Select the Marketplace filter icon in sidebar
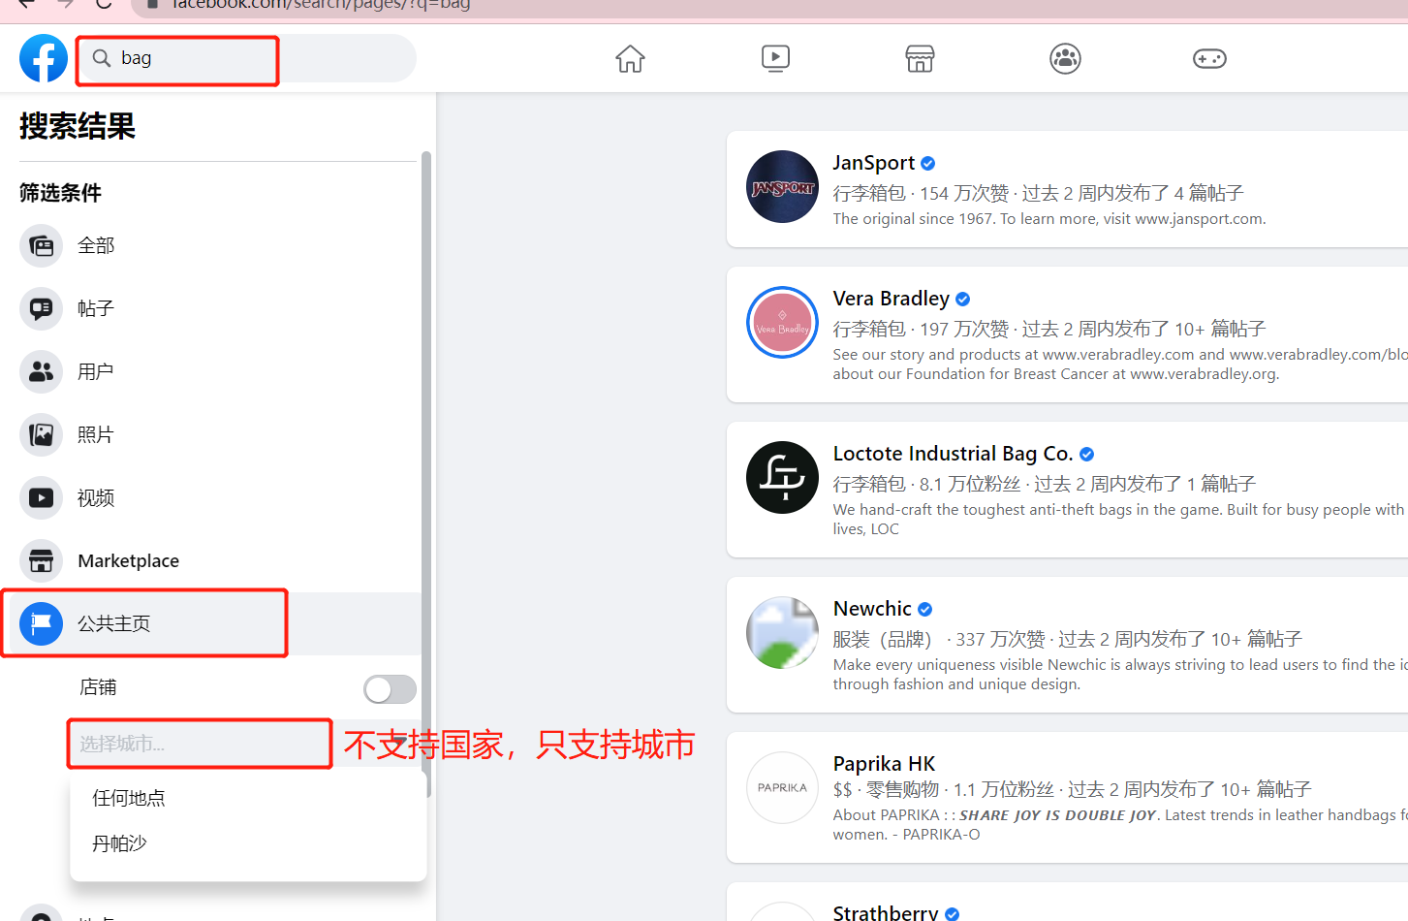 pos(41,561)
